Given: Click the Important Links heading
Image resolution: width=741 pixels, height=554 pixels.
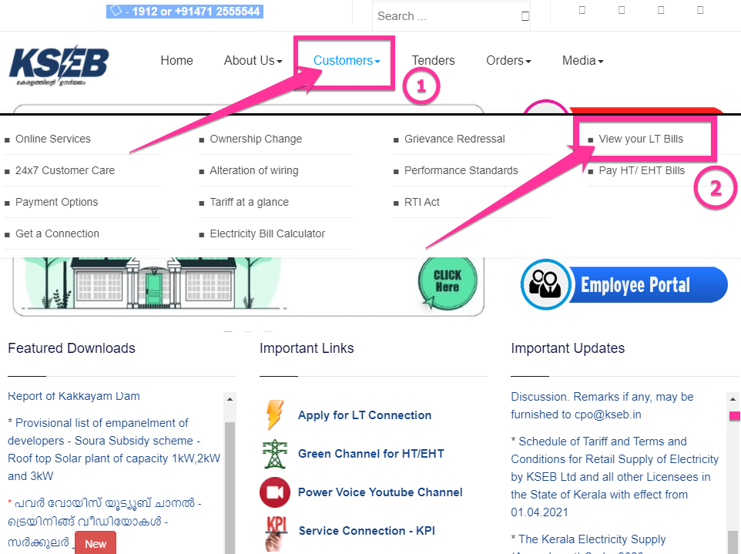Looking at the screenshot, I should point(307,348).
